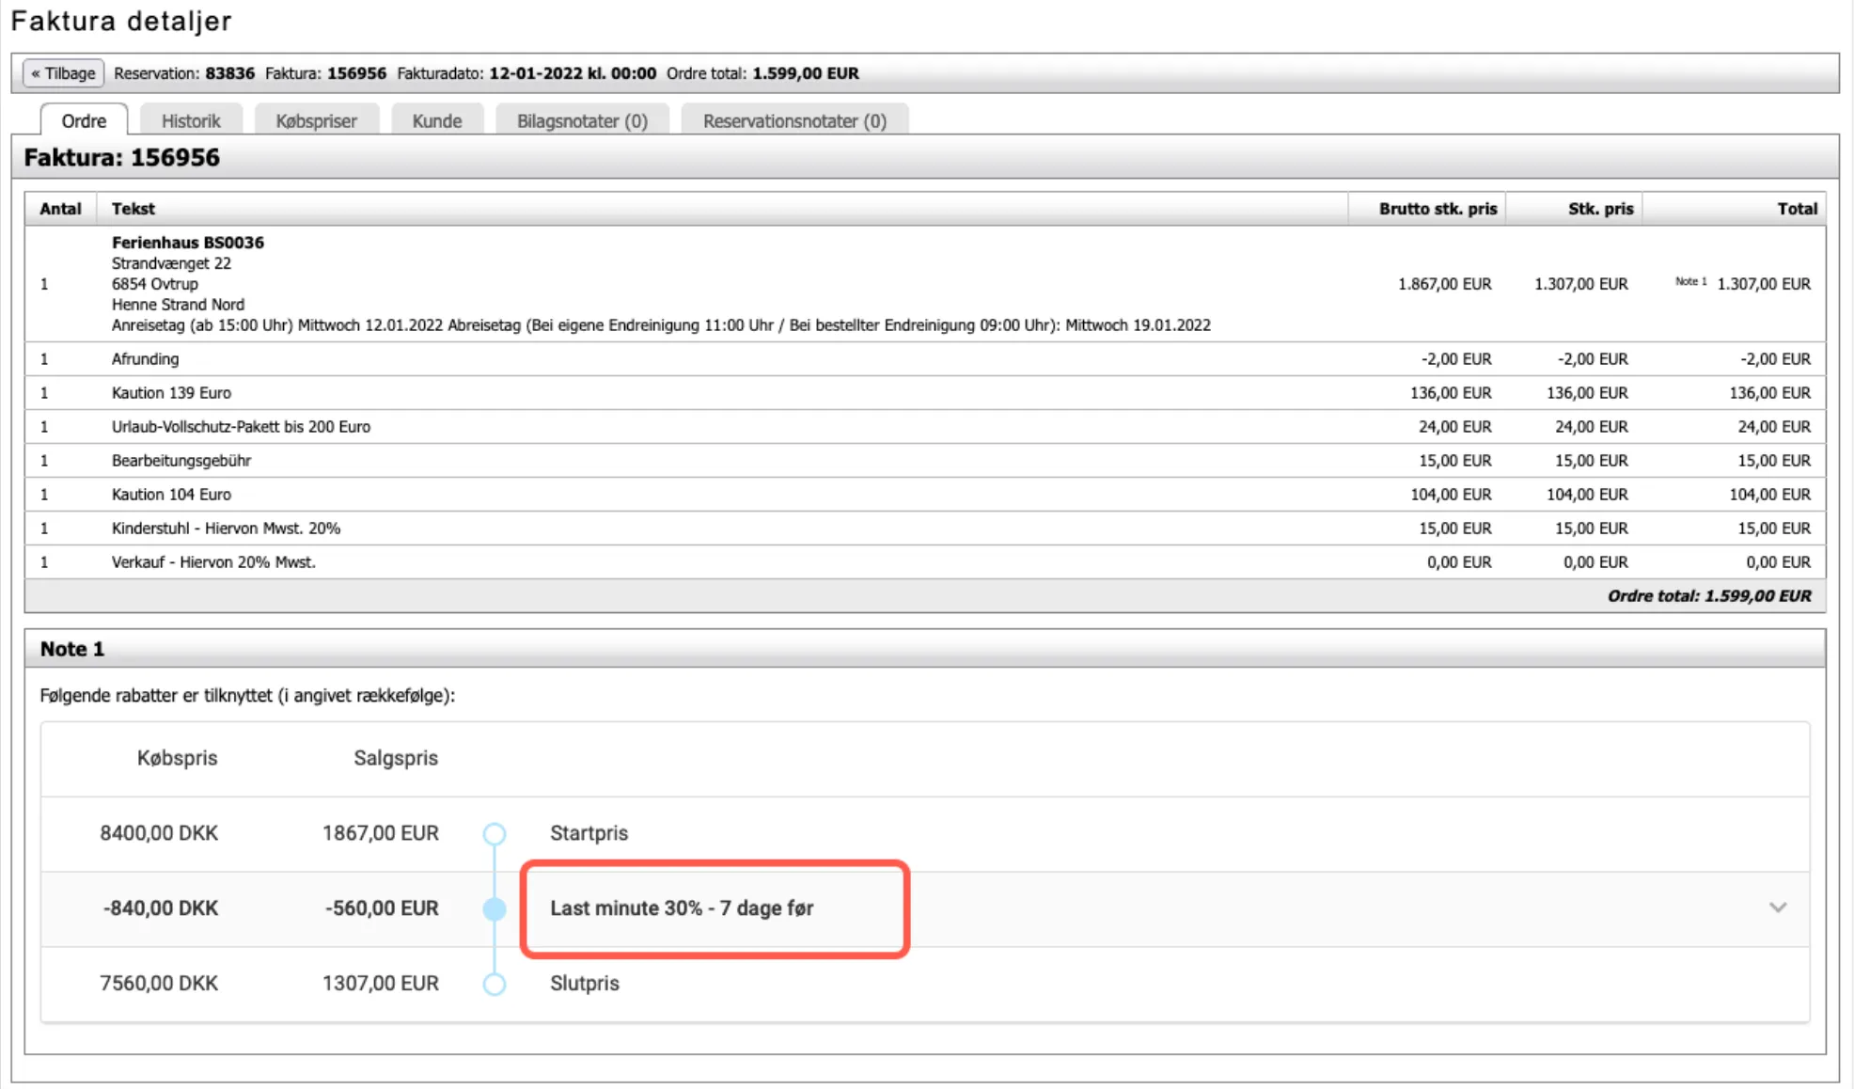Click the Total column header
The height and width of the screenshot is (1089, 1854).
tap(1797, 209)
